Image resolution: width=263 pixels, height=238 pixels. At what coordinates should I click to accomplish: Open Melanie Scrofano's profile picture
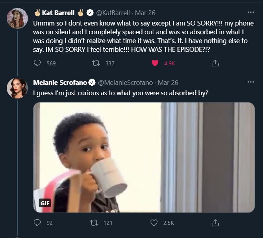click(17, 88)
